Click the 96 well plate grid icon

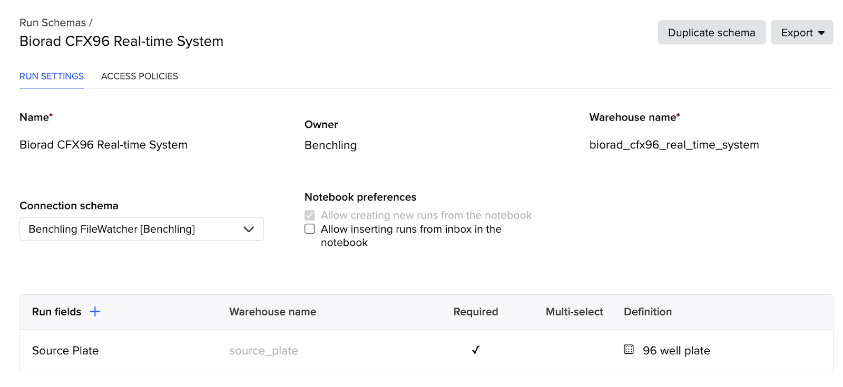pyautogui.click(x=629, y=349)
